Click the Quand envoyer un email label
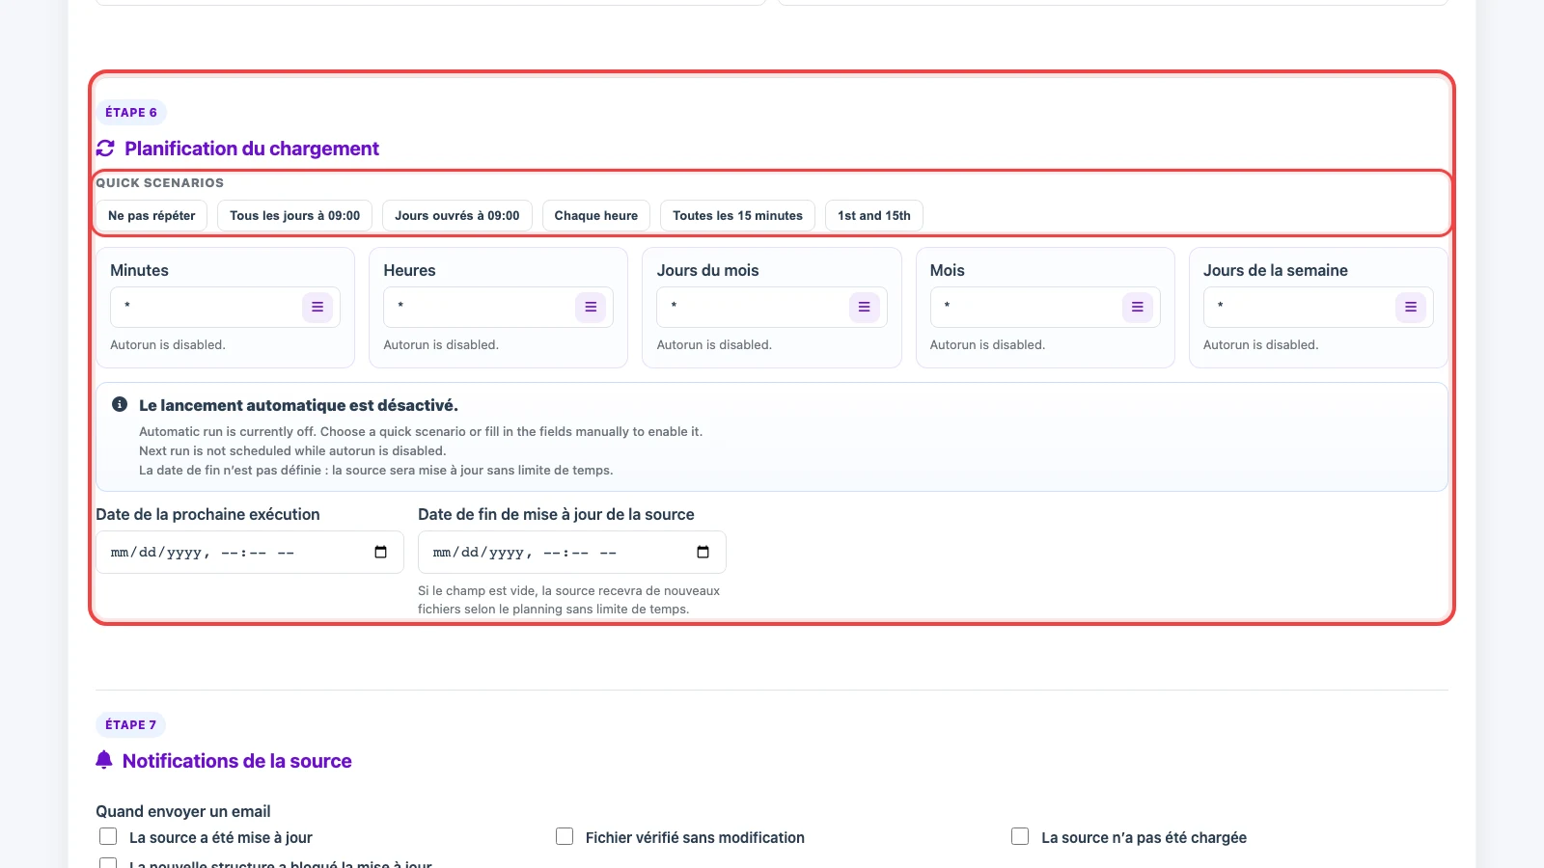The height and width of the screenshot is (868, 1544). [183, 811]
